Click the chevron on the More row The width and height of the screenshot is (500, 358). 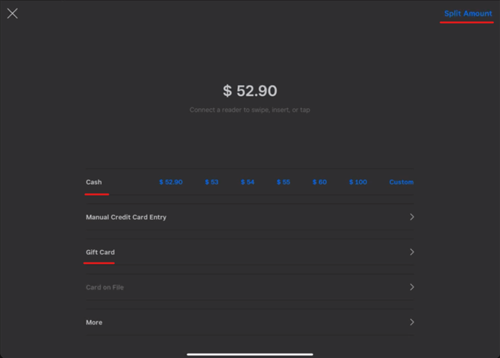click(412, 322)
